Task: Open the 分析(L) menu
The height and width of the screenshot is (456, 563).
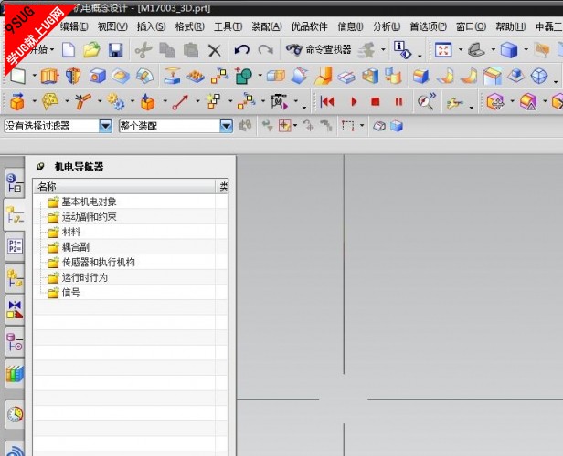Action: coord(387,26)
